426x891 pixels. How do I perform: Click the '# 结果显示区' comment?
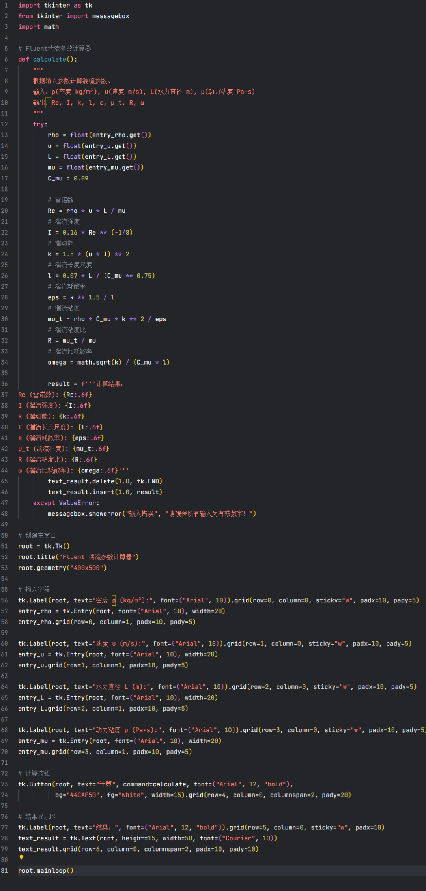37,817
